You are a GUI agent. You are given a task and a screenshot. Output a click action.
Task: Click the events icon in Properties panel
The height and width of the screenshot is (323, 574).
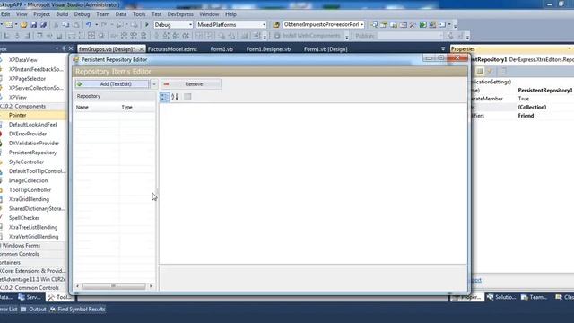pos(491,72)
